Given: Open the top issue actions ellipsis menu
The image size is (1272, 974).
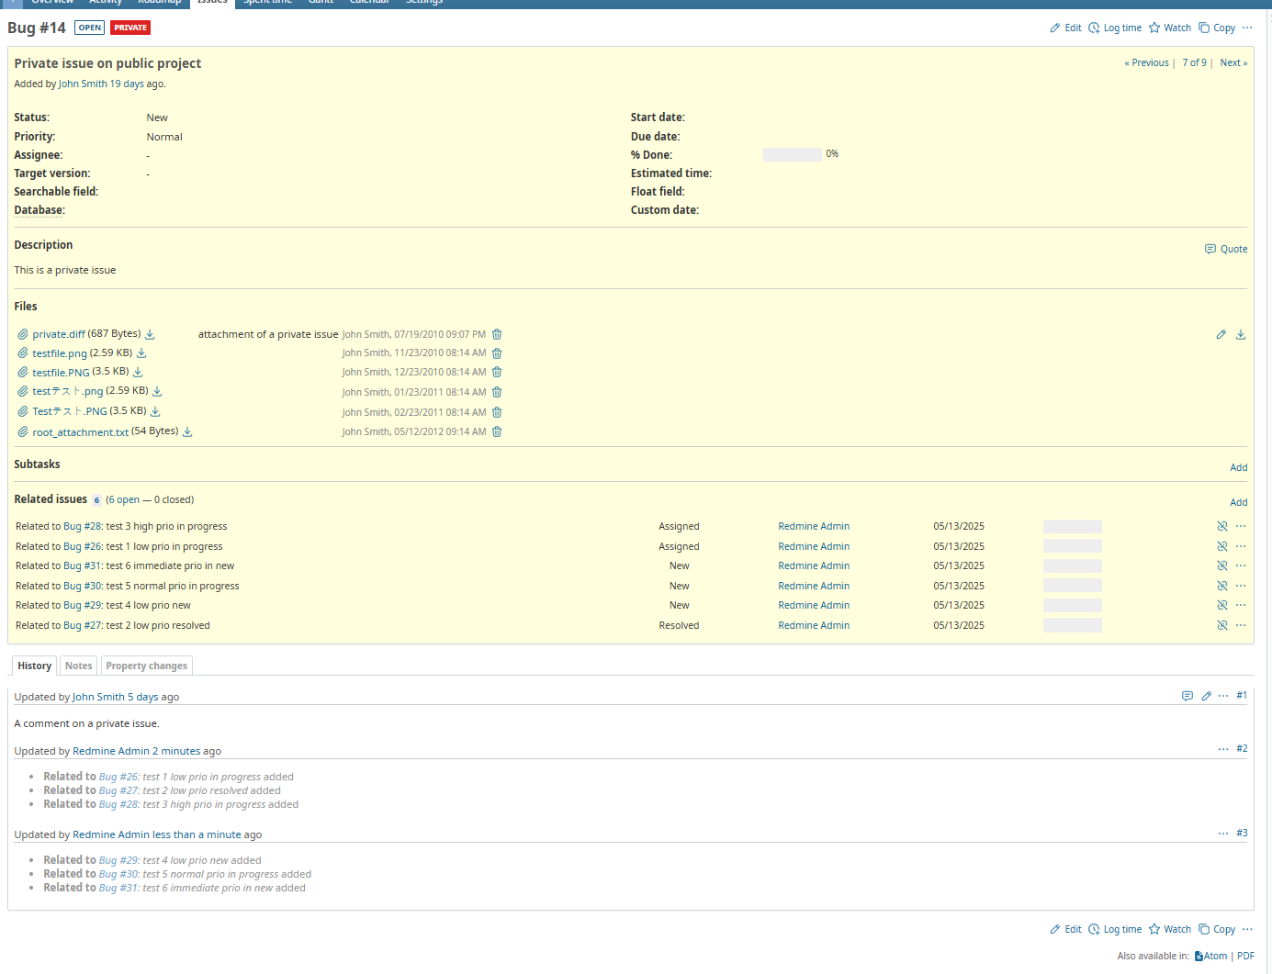Looking at the screenshot, I should tap(1247, 28).
